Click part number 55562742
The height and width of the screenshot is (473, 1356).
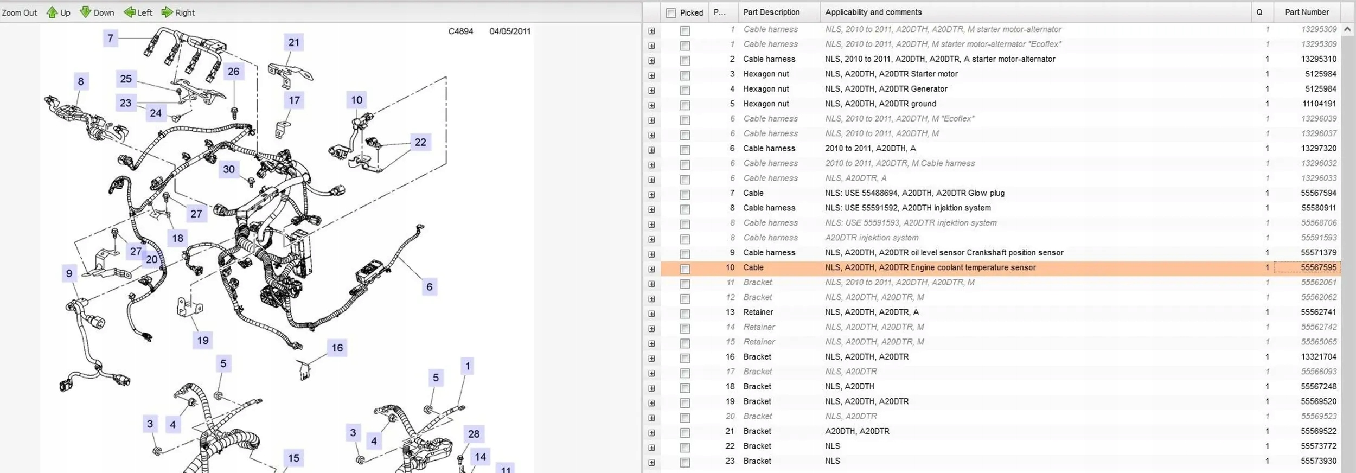tap(1319, 327)
